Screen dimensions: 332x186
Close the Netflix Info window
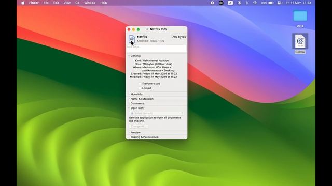[x=129, y=29]
